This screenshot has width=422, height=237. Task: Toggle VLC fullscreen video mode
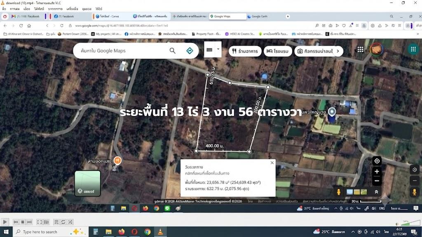click(x=40, y=222)
